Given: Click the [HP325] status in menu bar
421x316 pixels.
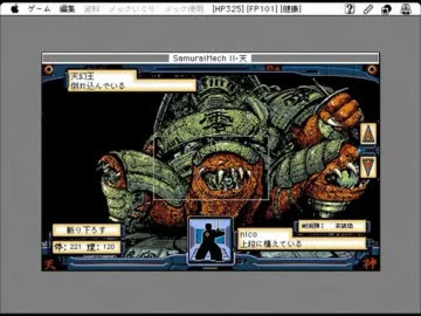Looking at the screenshot, I should (x=228, y=9).
